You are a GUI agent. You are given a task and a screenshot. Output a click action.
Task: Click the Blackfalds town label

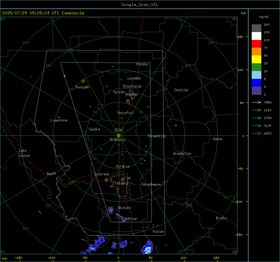click(132, 86)
